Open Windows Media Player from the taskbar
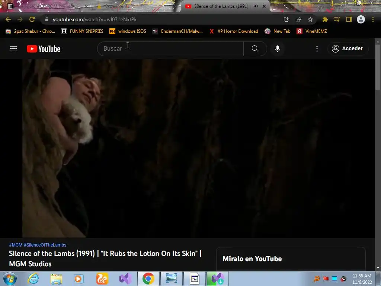The width and height of the screenshot is (381, 286). click(x=79, y=279)
